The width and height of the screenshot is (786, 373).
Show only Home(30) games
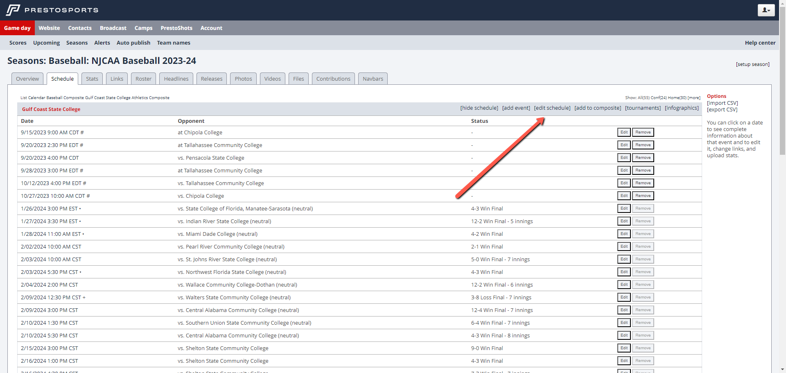click(677, 98)
